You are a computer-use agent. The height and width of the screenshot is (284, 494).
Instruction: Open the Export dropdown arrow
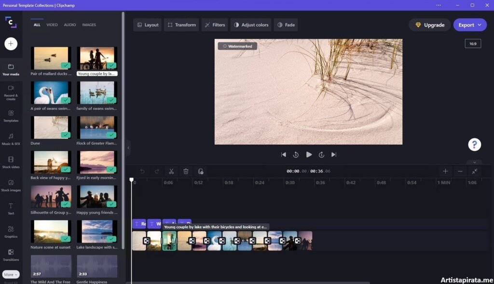tap(479, 25)
